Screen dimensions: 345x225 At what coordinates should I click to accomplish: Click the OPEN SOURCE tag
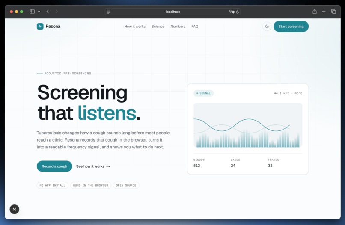click(126, 185)
